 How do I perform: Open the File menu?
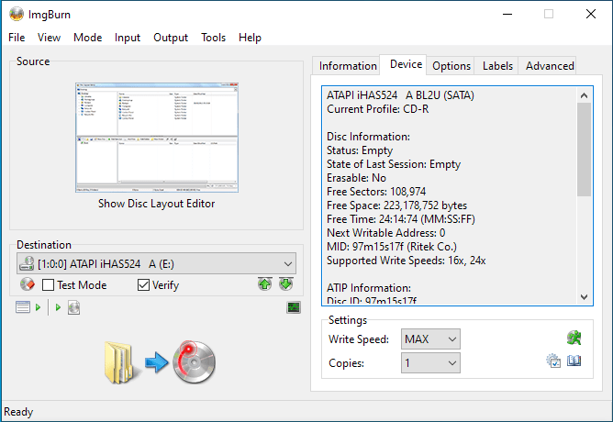point(17,38)
